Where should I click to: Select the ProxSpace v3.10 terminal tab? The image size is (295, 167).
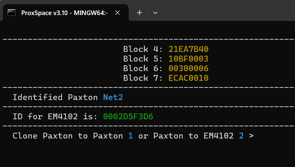click(66, 13)
